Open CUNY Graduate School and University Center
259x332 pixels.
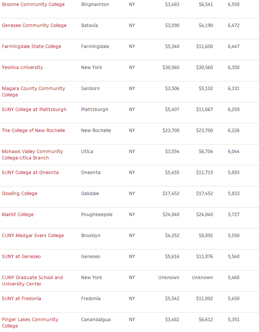pos(33,281)
